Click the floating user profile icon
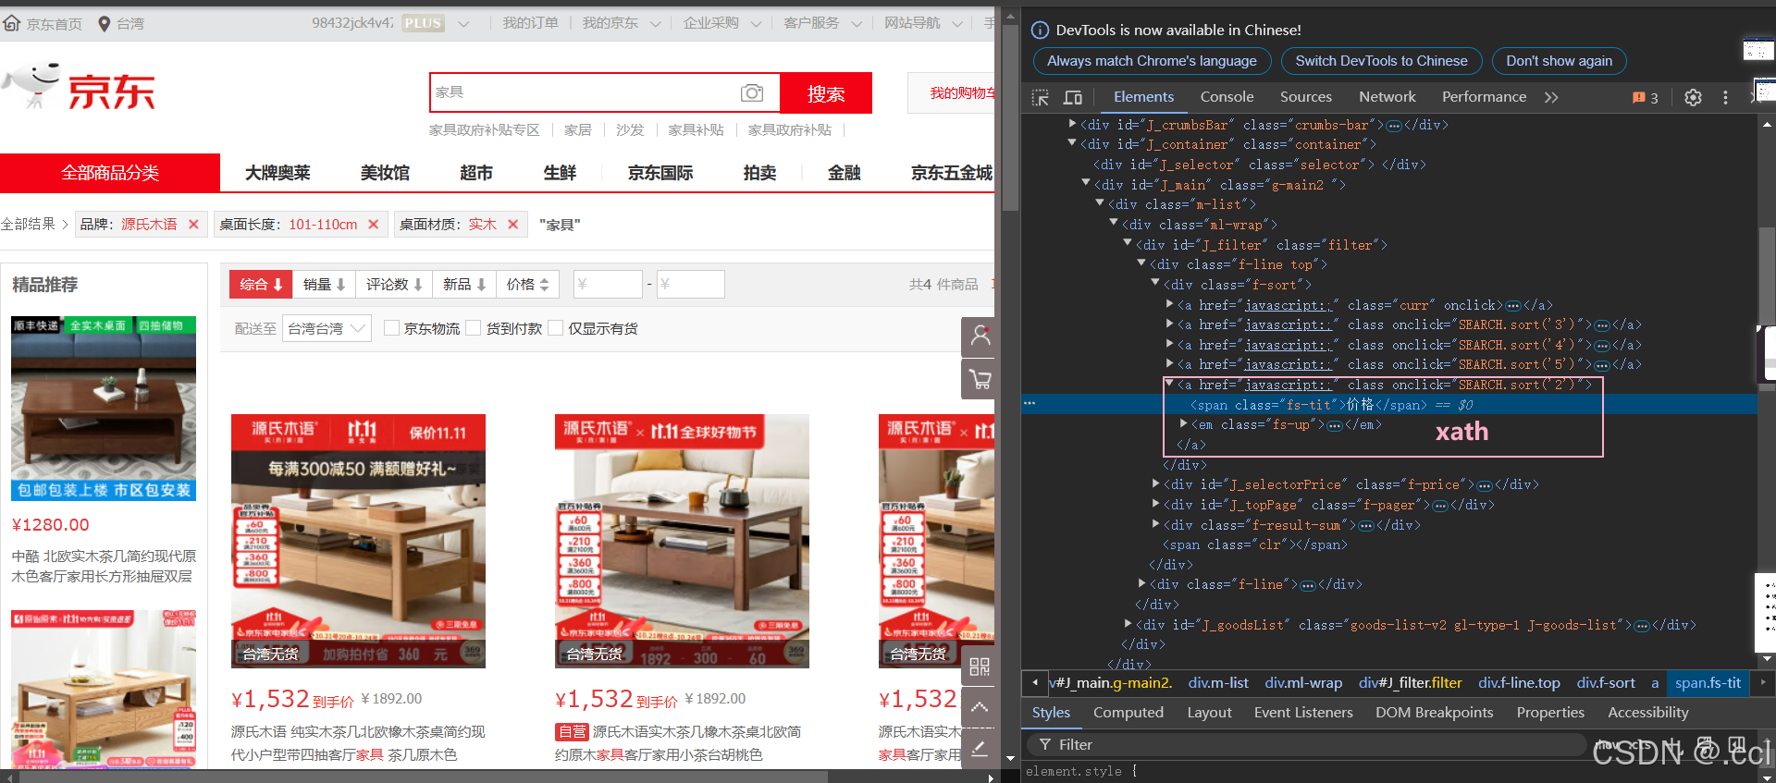 tap(980, 336)
